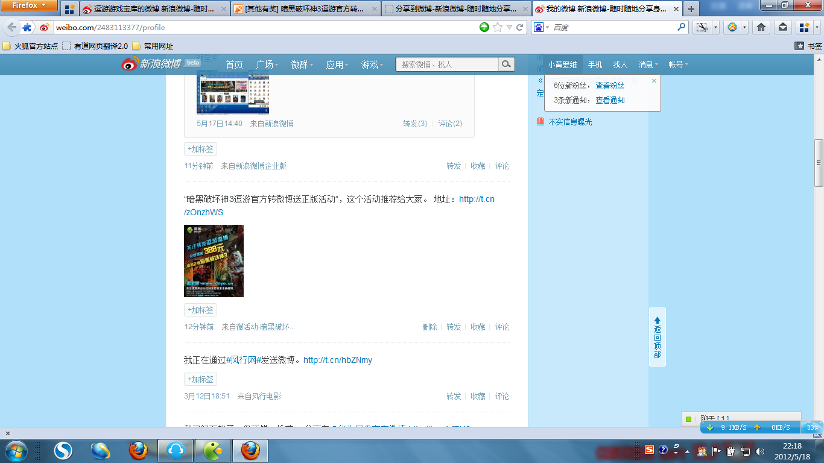Image resolution: width=824 pixels, height=463 pixels.
Task: Click the 查看粉丝 link
Action: (x=610, y=86)
